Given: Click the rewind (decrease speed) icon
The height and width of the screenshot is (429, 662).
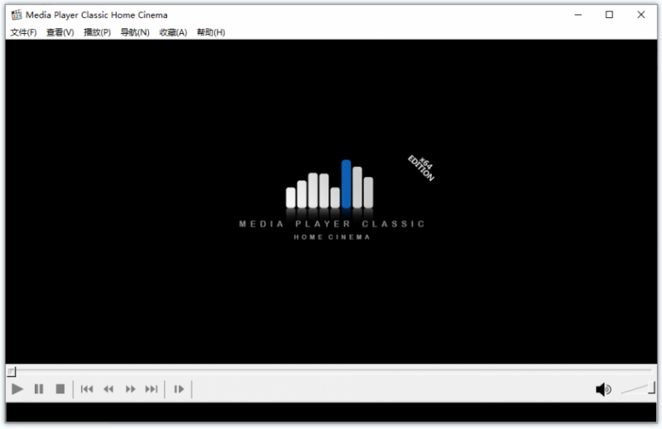Looking at the screenshot, I should click(x=108, y=389).
